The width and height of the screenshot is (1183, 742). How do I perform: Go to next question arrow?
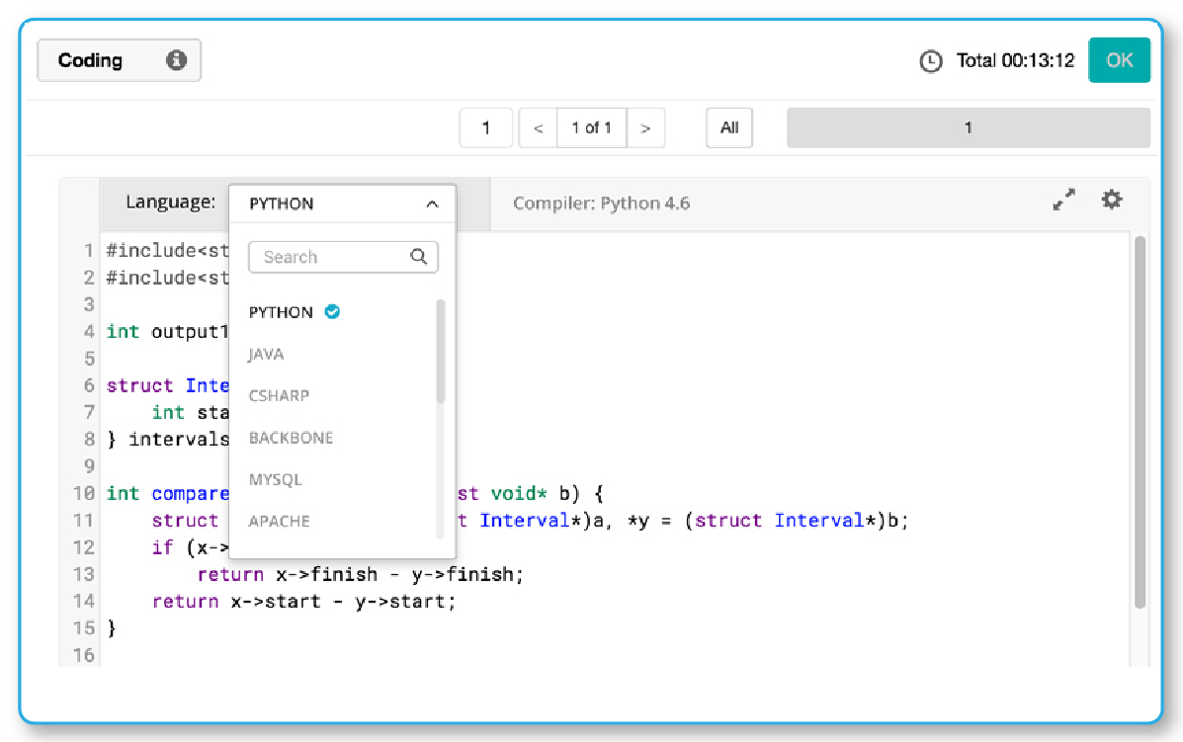tap(645, 128)
